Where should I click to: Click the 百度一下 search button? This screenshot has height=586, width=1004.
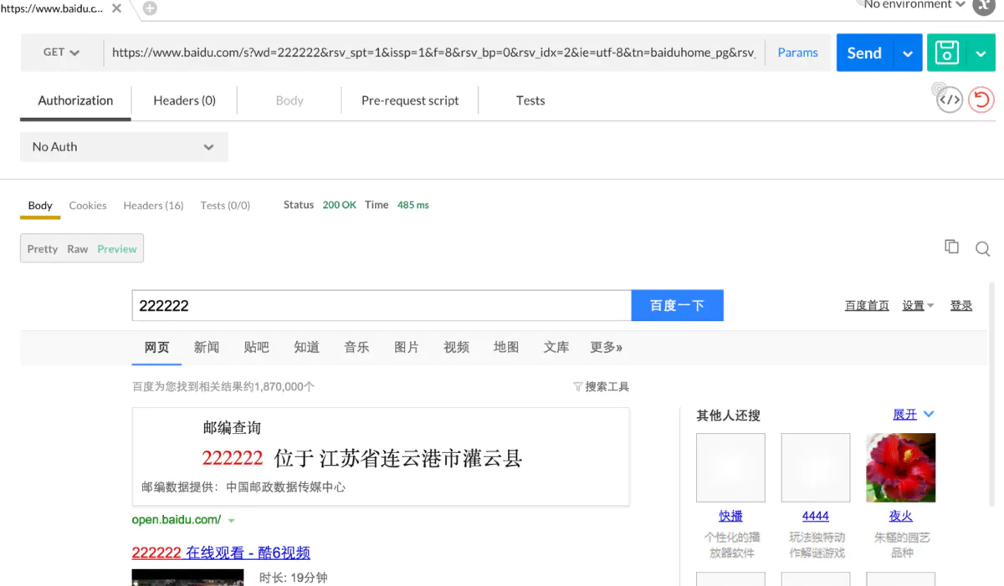[678, 305]
